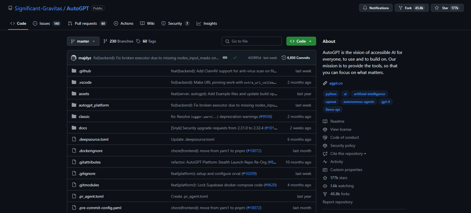
Task: Open the View license link
Action: coord(337,129)
